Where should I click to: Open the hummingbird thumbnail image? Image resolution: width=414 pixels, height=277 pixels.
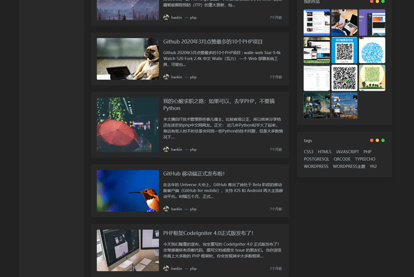(x=128, y=191)
